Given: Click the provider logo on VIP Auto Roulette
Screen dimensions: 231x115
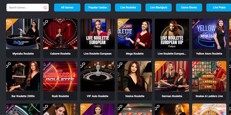Looking at the screenshot, I should pos(83,65).
